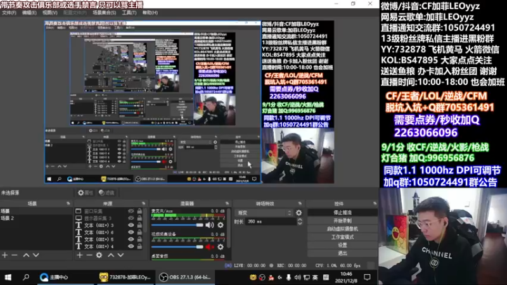The height and width of the screenshot is (285, 507).
Task: Lock the 文本 (GDI+) 3 source
Action: click(139, 225)
